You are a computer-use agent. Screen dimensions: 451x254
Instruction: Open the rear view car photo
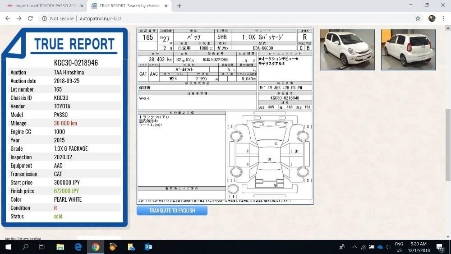tap(408, 50)
